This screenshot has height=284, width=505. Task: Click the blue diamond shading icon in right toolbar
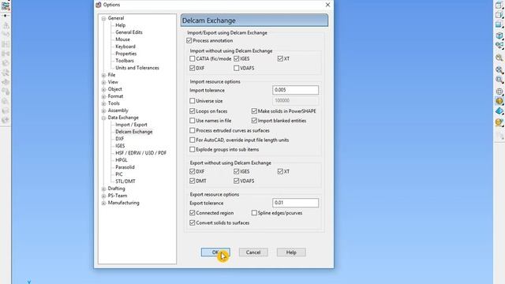tap(499, 111)
